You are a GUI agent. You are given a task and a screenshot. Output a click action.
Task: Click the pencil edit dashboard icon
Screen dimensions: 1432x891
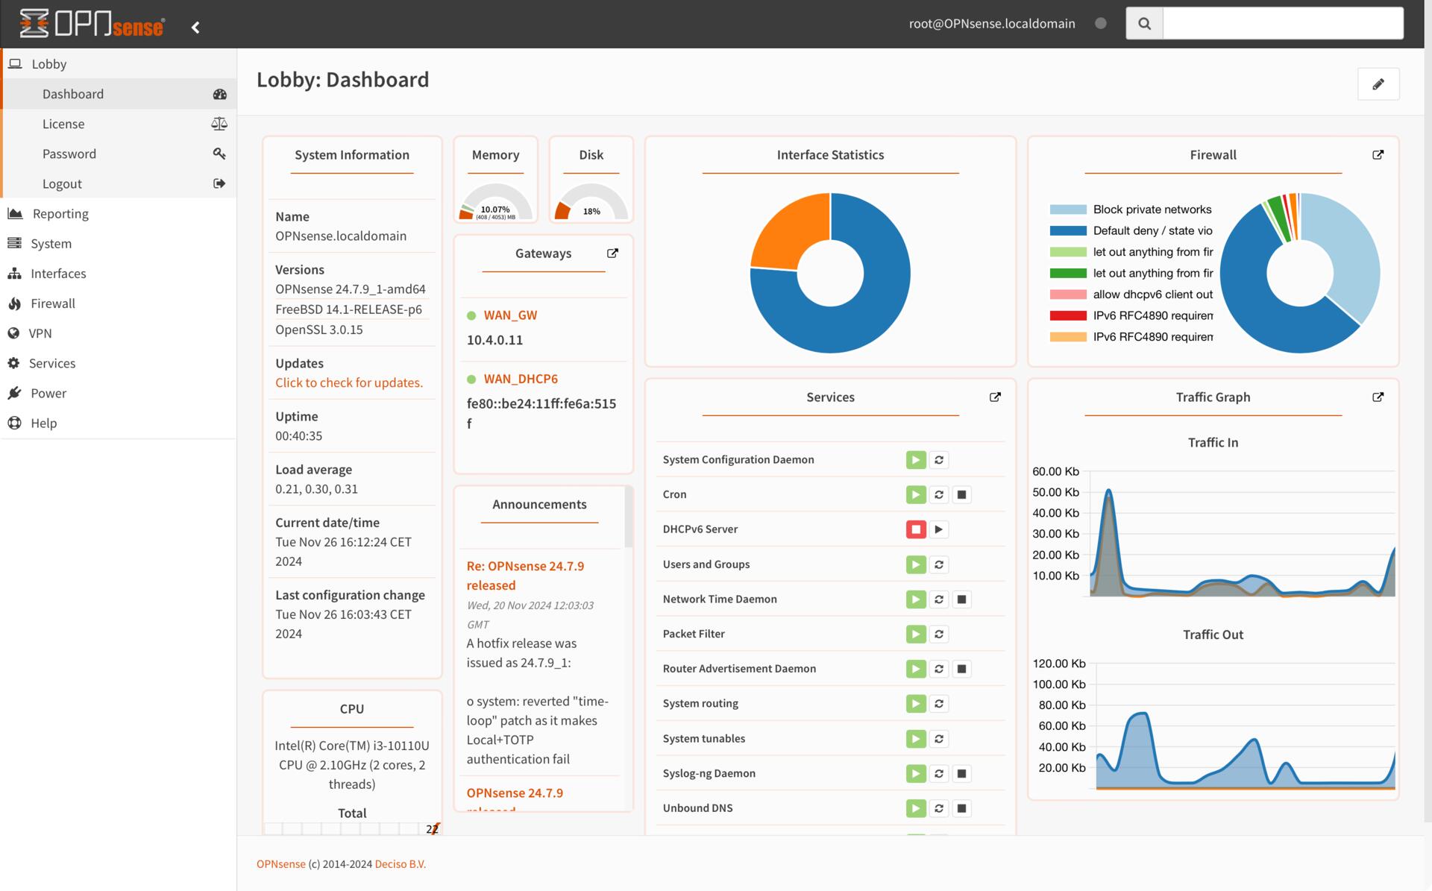pos(1378,84)
